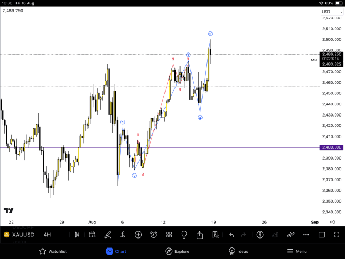Screen dimensions: 345x259
Task: Tap the battery indicator in status bar
Action: [x=338, y=3]
